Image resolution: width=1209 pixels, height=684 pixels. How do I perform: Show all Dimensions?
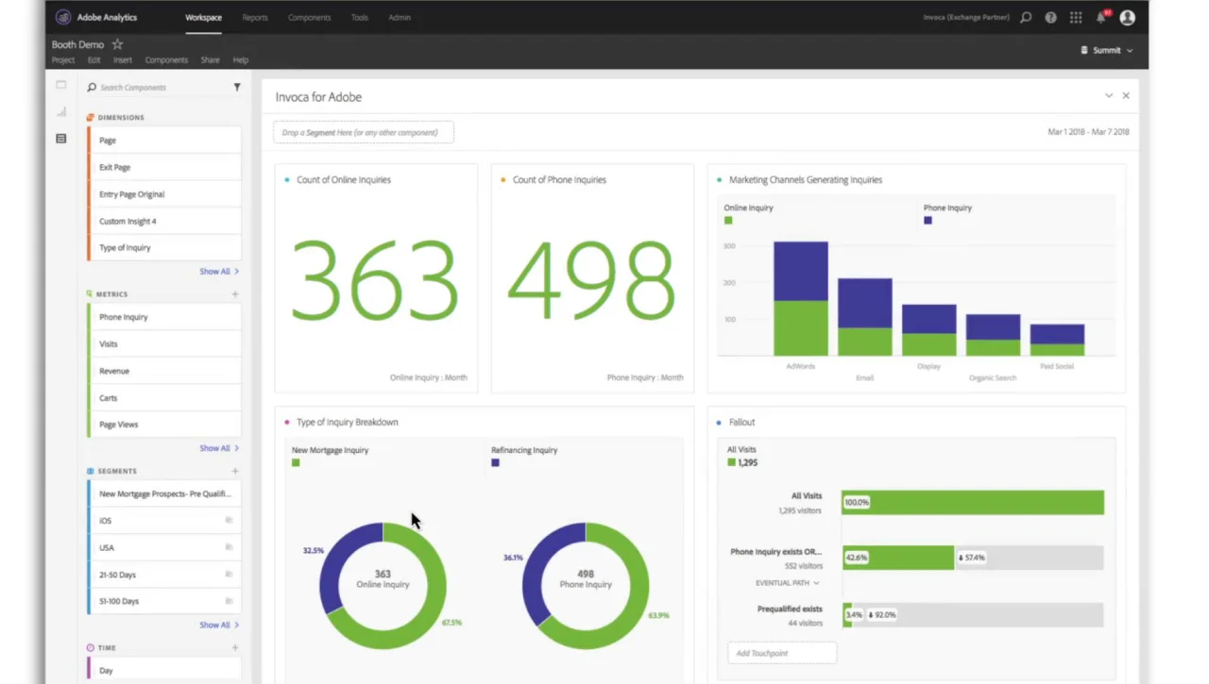click(219, 271)
